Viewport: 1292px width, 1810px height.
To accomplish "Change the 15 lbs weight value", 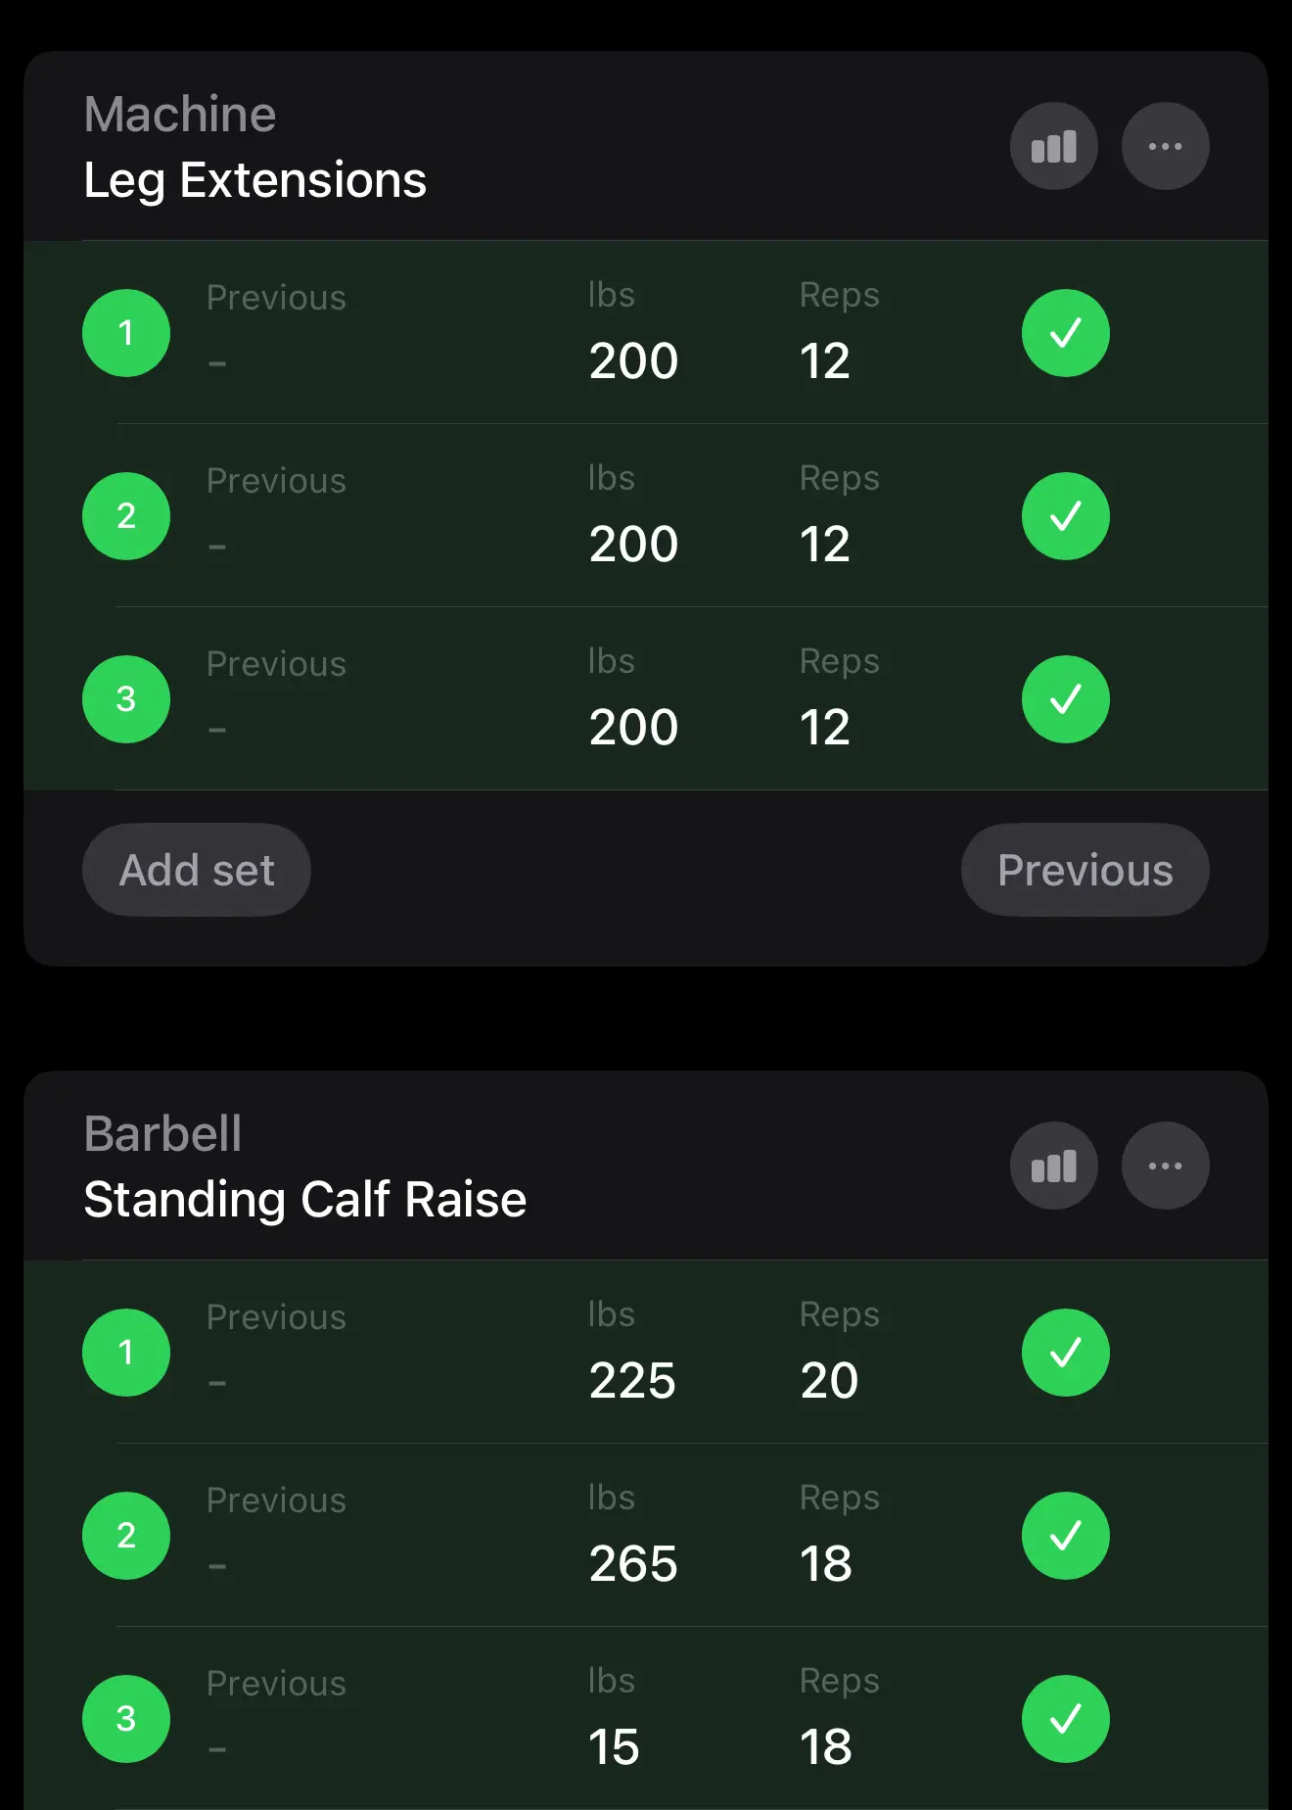I will (614, 1746).
